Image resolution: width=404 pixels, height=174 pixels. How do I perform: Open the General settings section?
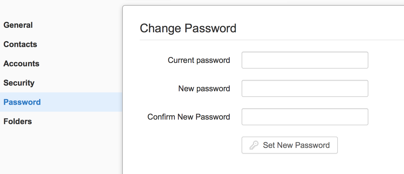pyautogui.click(x=18, y=25)
